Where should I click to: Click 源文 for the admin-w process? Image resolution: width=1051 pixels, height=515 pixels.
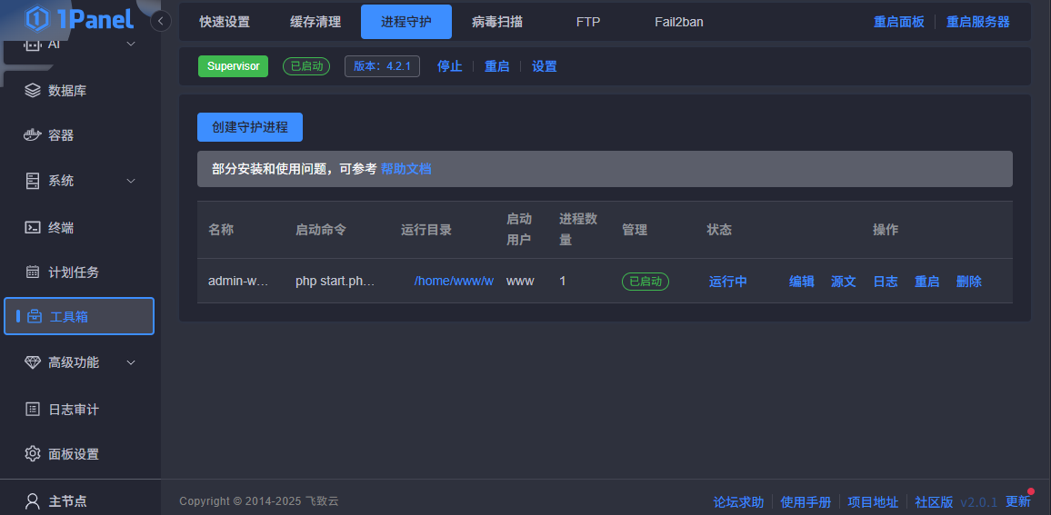click(843, 282)
